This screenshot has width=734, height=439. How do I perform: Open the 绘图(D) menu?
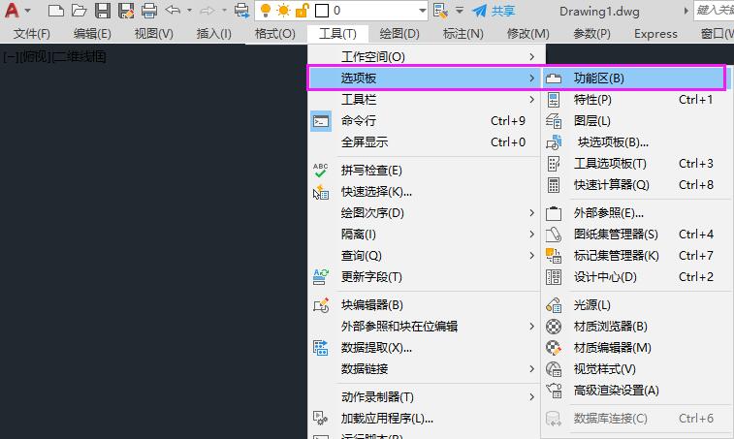(399, 34)
